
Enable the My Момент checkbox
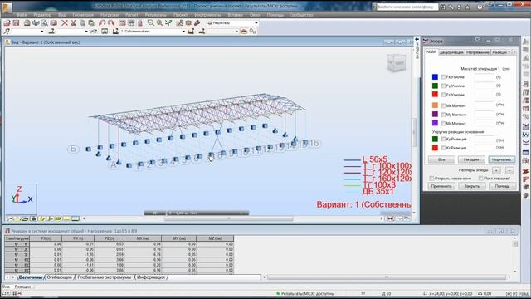(x=443, y=115)
